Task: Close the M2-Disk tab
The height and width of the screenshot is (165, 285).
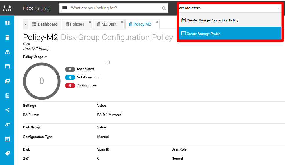Action: (x=122, y=22)
